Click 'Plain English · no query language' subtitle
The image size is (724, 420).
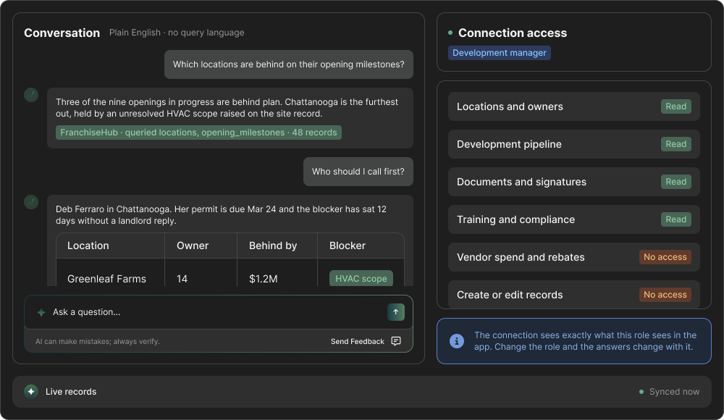point(177,33)
